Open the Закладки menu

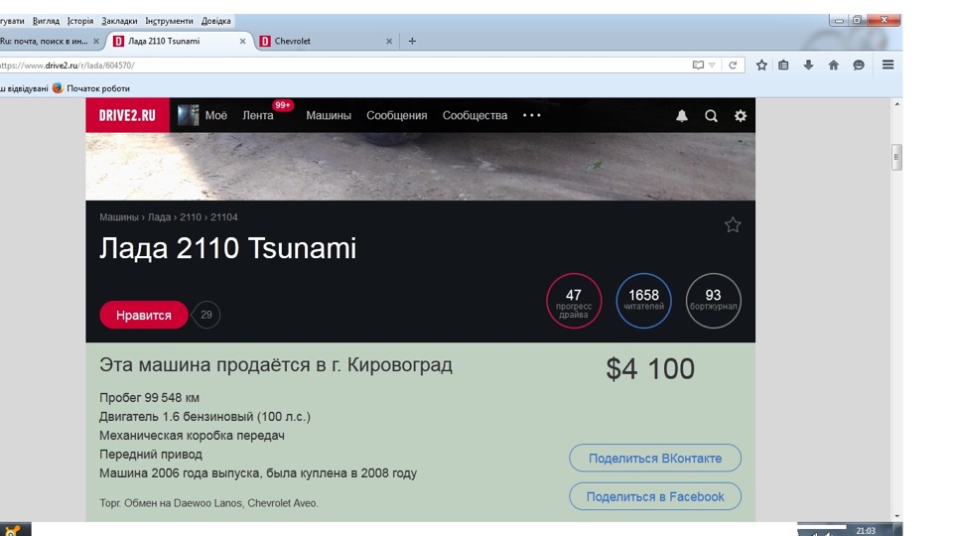119,21
